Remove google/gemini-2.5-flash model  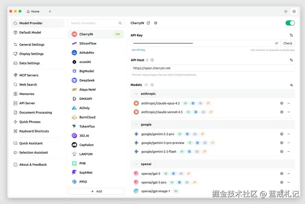tap(289, 151)
